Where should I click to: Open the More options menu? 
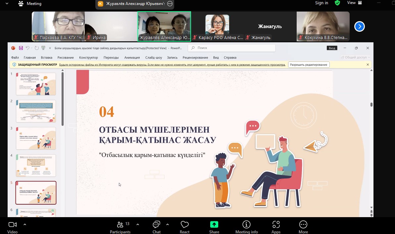tap(303, 226)
